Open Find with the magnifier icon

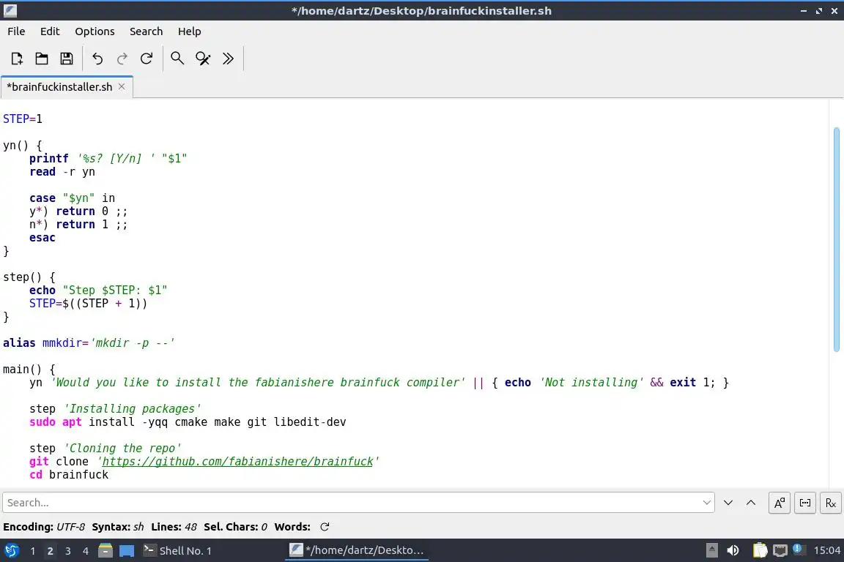pos(177,58)
